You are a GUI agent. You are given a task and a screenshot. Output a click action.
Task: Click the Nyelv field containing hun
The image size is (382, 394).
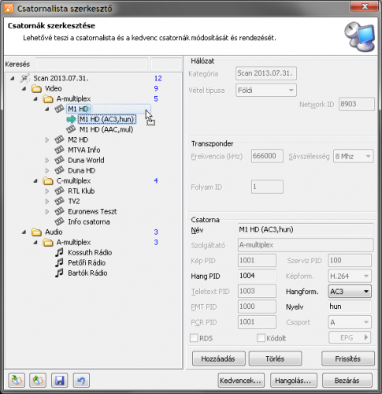(350, 307)
